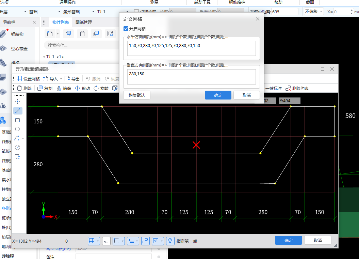
Task: Uncheck the 开启网格 checkbox
Action: click(x=126, y=29)
